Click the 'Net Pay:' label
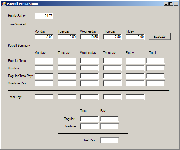Viewport: 180px width, 150px height. coord(90,140)
